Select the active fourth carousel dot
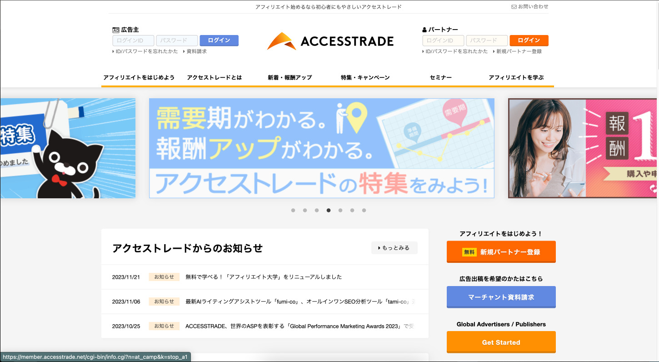This screenshot has height=362, width=659. click(329, 210)
